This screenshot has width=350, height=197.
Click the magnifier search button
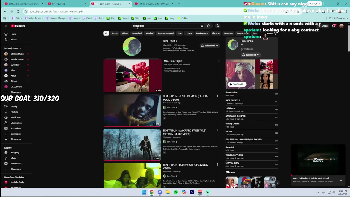tap(208, 26)
